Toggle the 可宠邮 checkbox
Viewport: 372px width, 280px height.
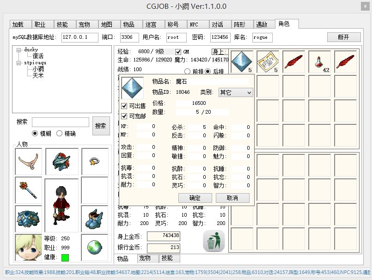124,116
